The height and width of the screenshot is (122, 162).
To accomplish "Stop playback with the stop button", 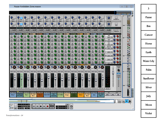I will coord(41,106).
